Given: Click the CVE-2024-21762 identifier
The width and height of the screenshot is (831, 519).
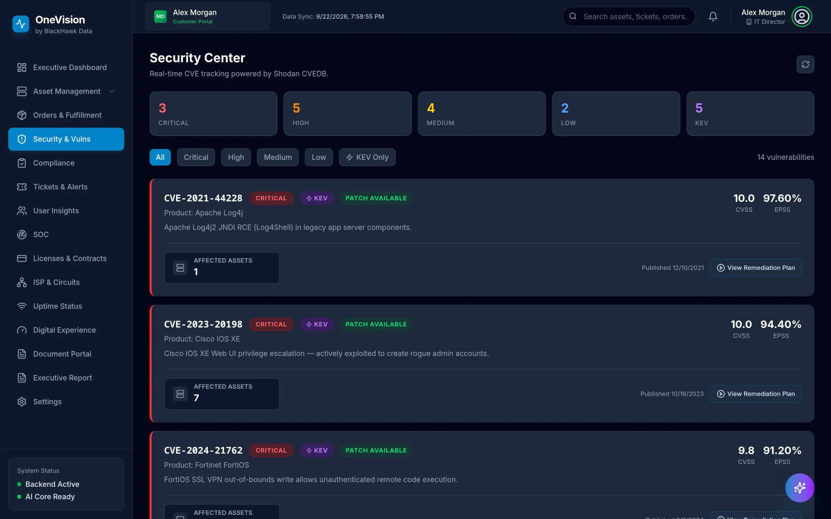Looking at the screenshot, I should [203, 450].
